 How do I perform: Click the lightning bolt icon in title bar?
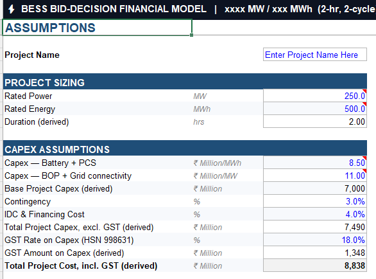12,9
